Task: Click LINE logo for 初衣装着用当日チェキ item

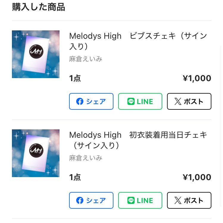Action: pos(131,201)
